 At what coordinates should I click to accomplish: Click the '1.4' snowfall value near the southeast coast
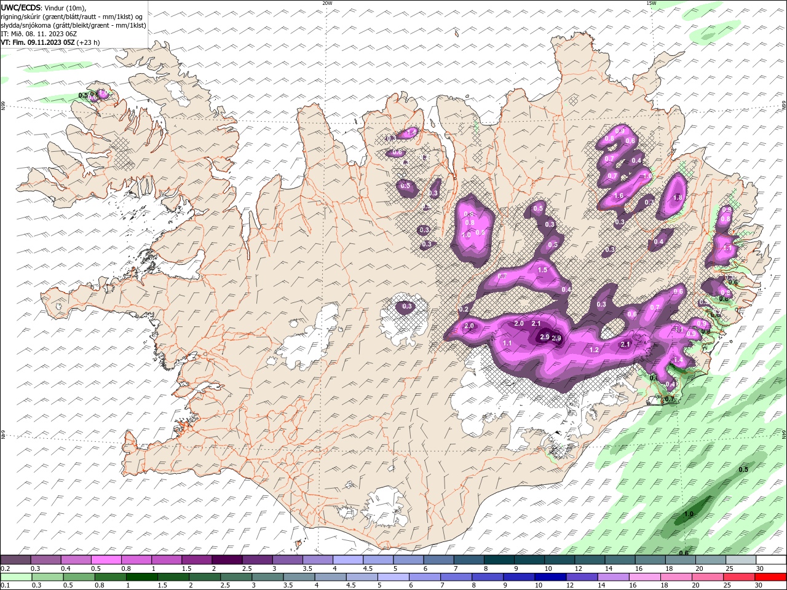coord(678,360)
